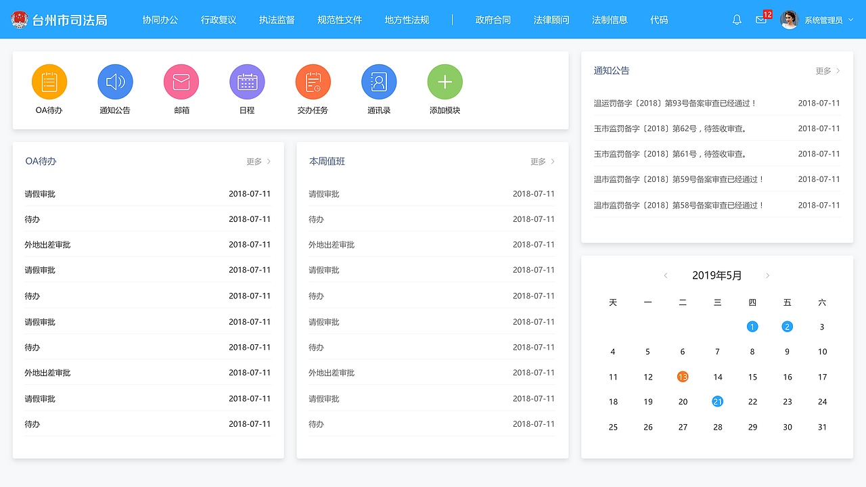
Task: Click the 通讯录 contacts icon
Action: (x=379, y=80)
